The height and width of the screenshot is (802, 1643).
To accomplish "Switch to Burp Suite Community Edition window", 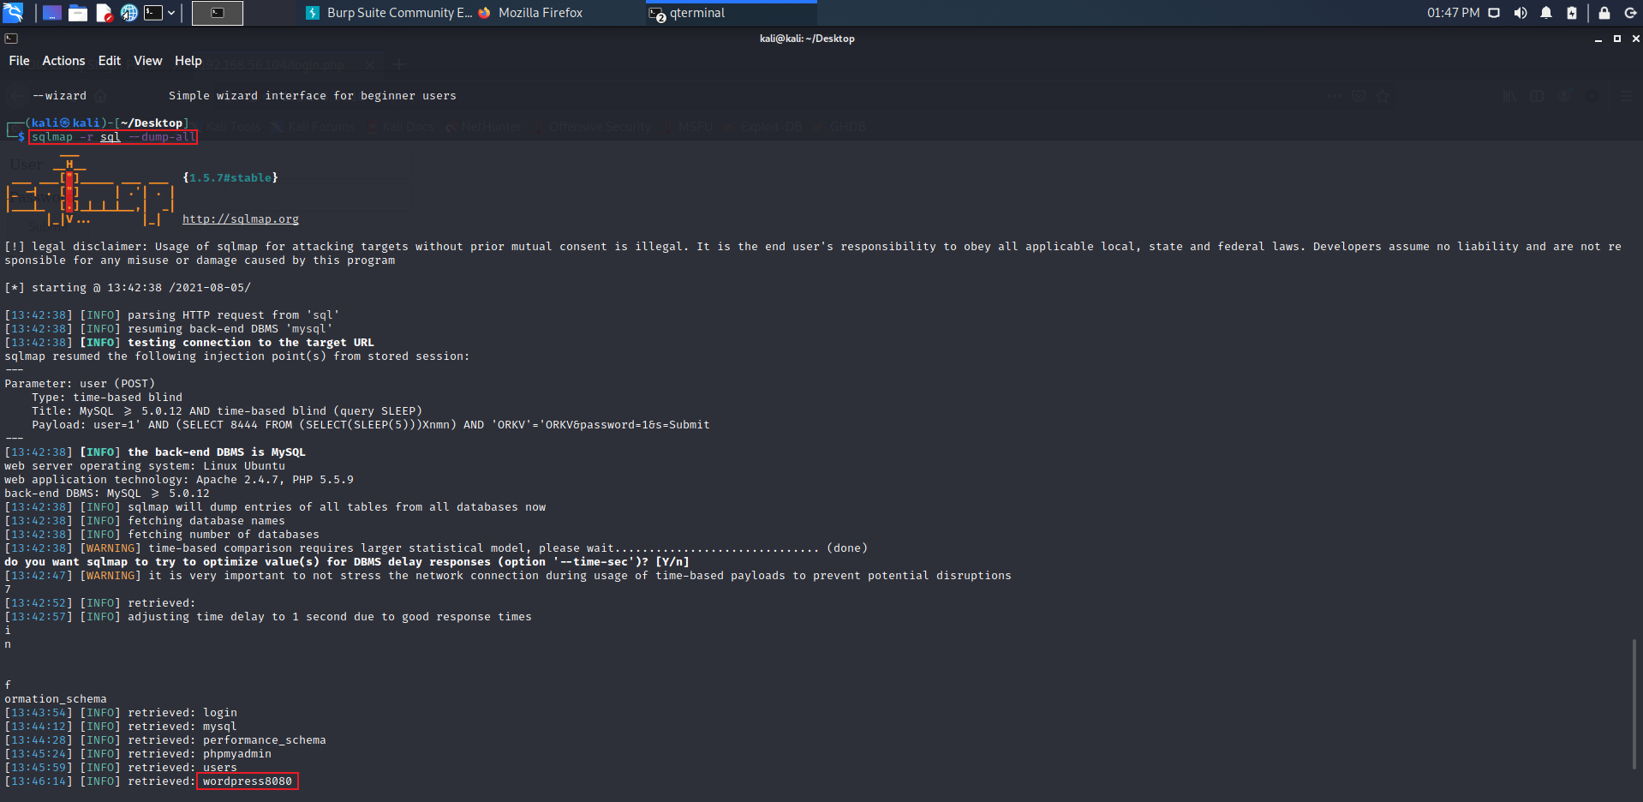I will [389, 13].
